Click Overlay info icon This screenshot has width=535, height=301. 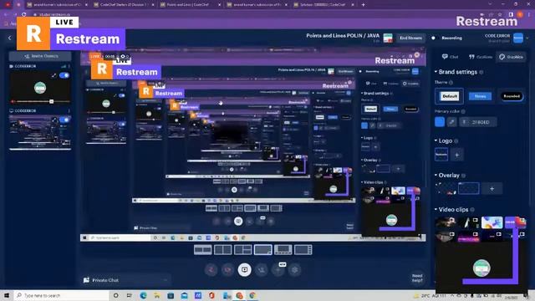[x=463, y=176]
